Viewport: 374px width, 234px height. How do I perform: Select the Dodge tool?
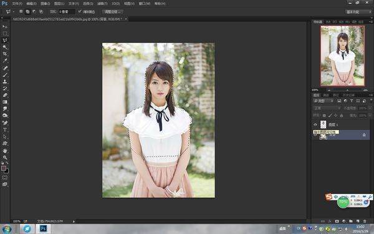pyautogui.click(x=5, y=115)
